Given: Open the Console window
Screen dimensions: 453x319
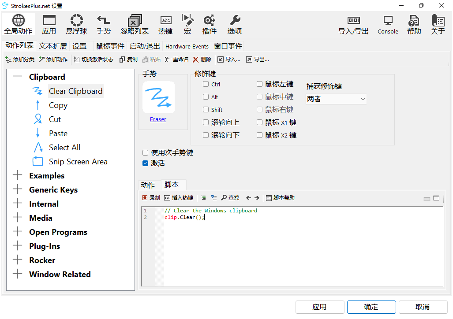Looking at the screenshot, I should [388, 24].
